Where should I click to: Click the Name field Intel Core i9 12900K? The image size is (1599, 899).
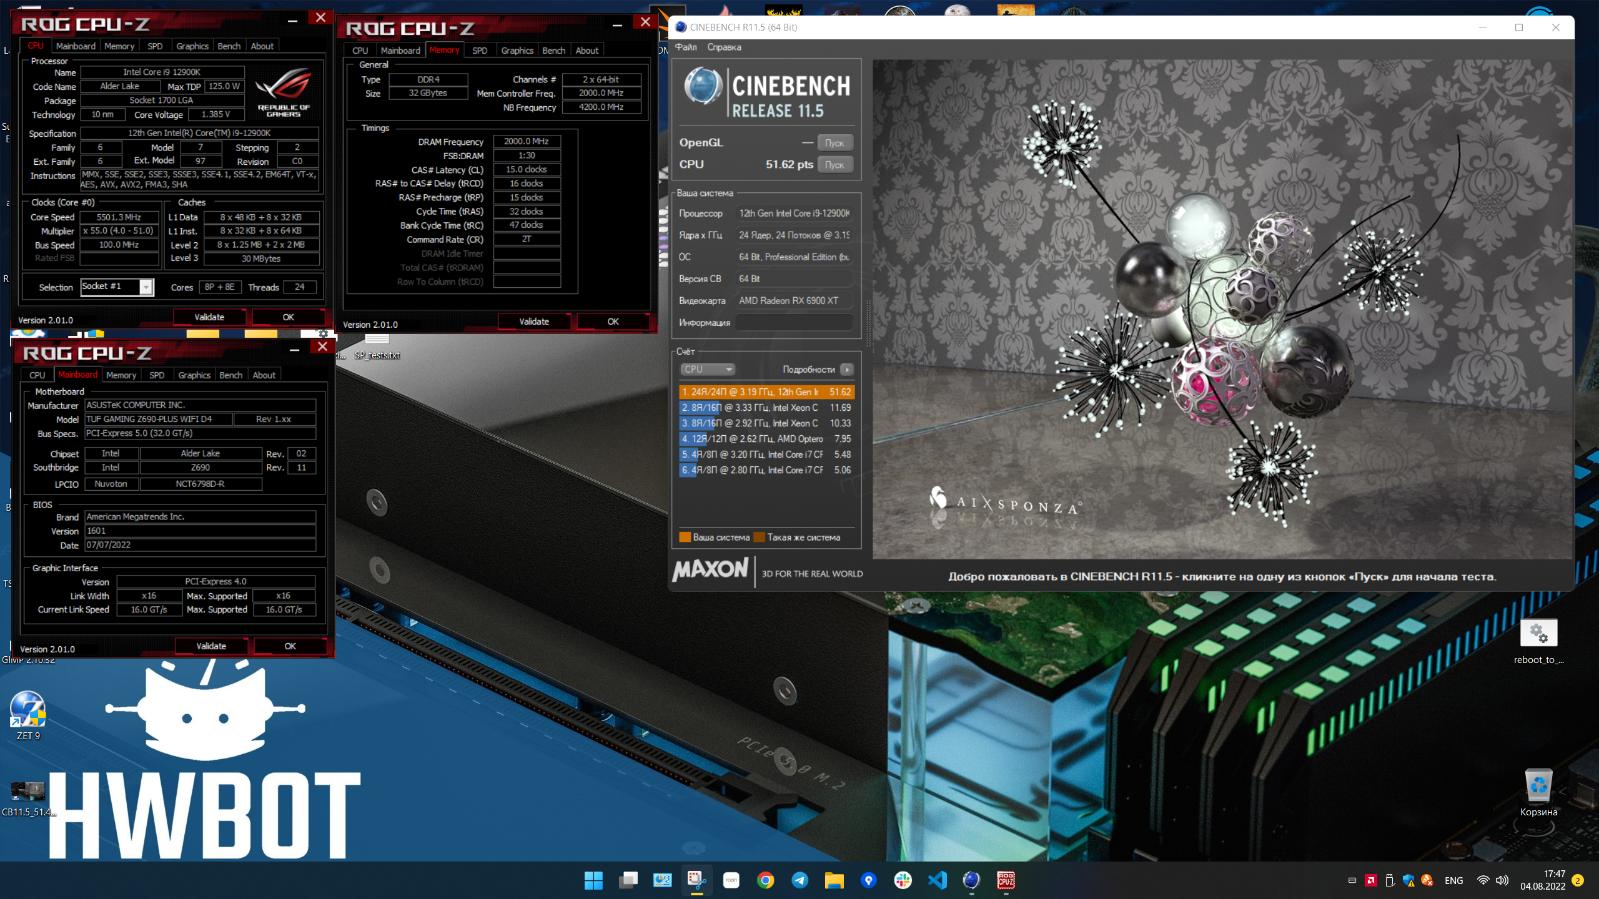[162, 72]
